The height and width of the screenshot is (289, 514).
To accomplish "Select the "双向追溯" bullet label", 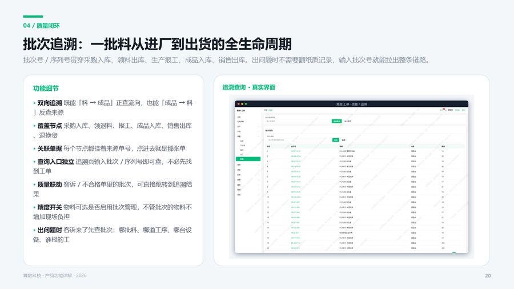I will pos(50,103).
